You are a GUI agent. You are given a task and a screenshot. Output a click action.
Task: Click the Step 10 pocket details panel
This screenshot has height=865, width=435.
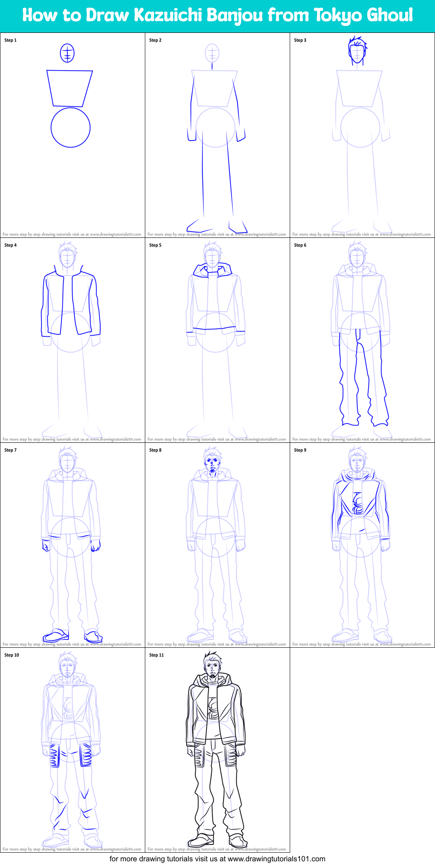[73, 750]
